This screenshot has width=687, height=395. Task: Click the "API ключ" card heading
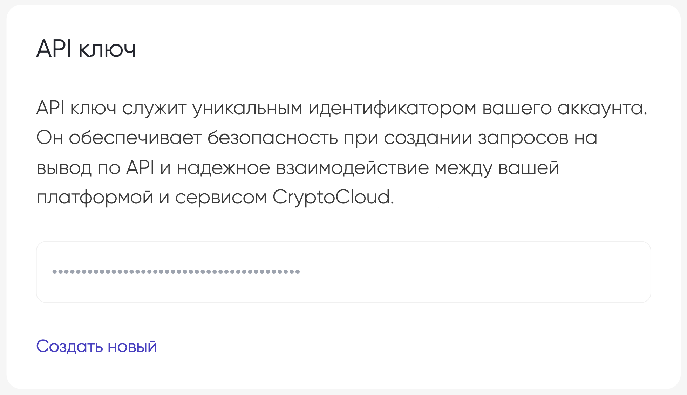(86, 48)
